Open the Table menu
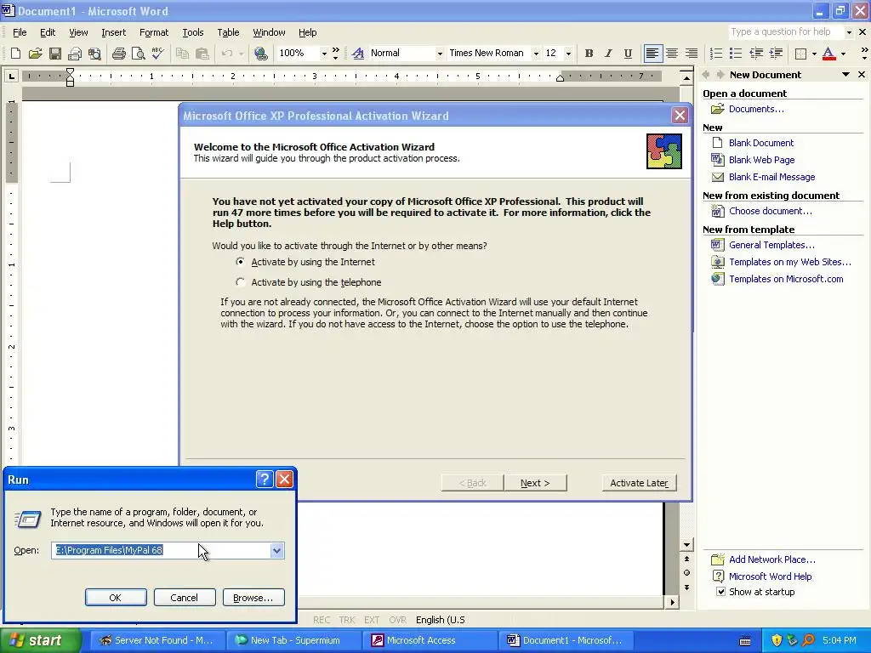The width and height of the screenshot is (871, 653). point(228,32)
